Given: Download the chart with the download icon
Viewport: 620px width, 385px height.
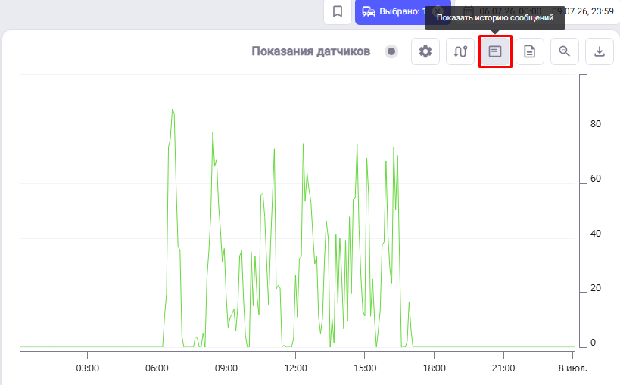Looking at the screenshot, I should [x=600, y=51].
